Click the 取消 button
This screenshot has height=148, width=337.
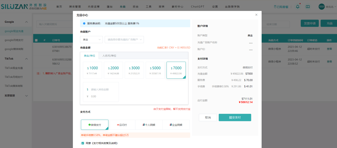(x=208, y=118)
